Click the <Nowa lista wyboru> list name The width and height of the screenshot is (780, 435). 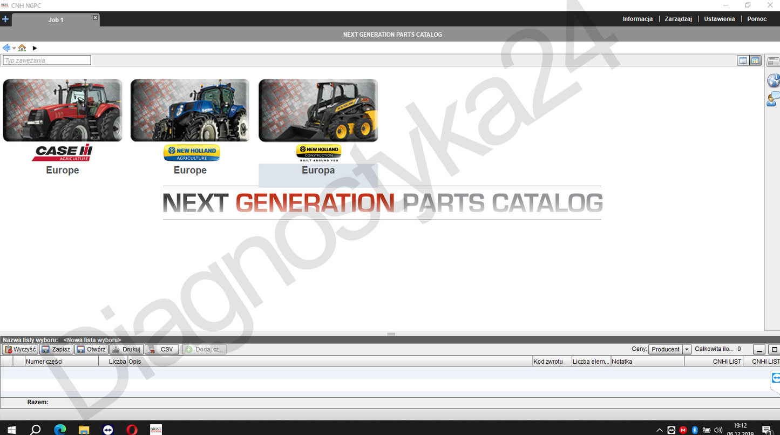[x=92, y=340]
